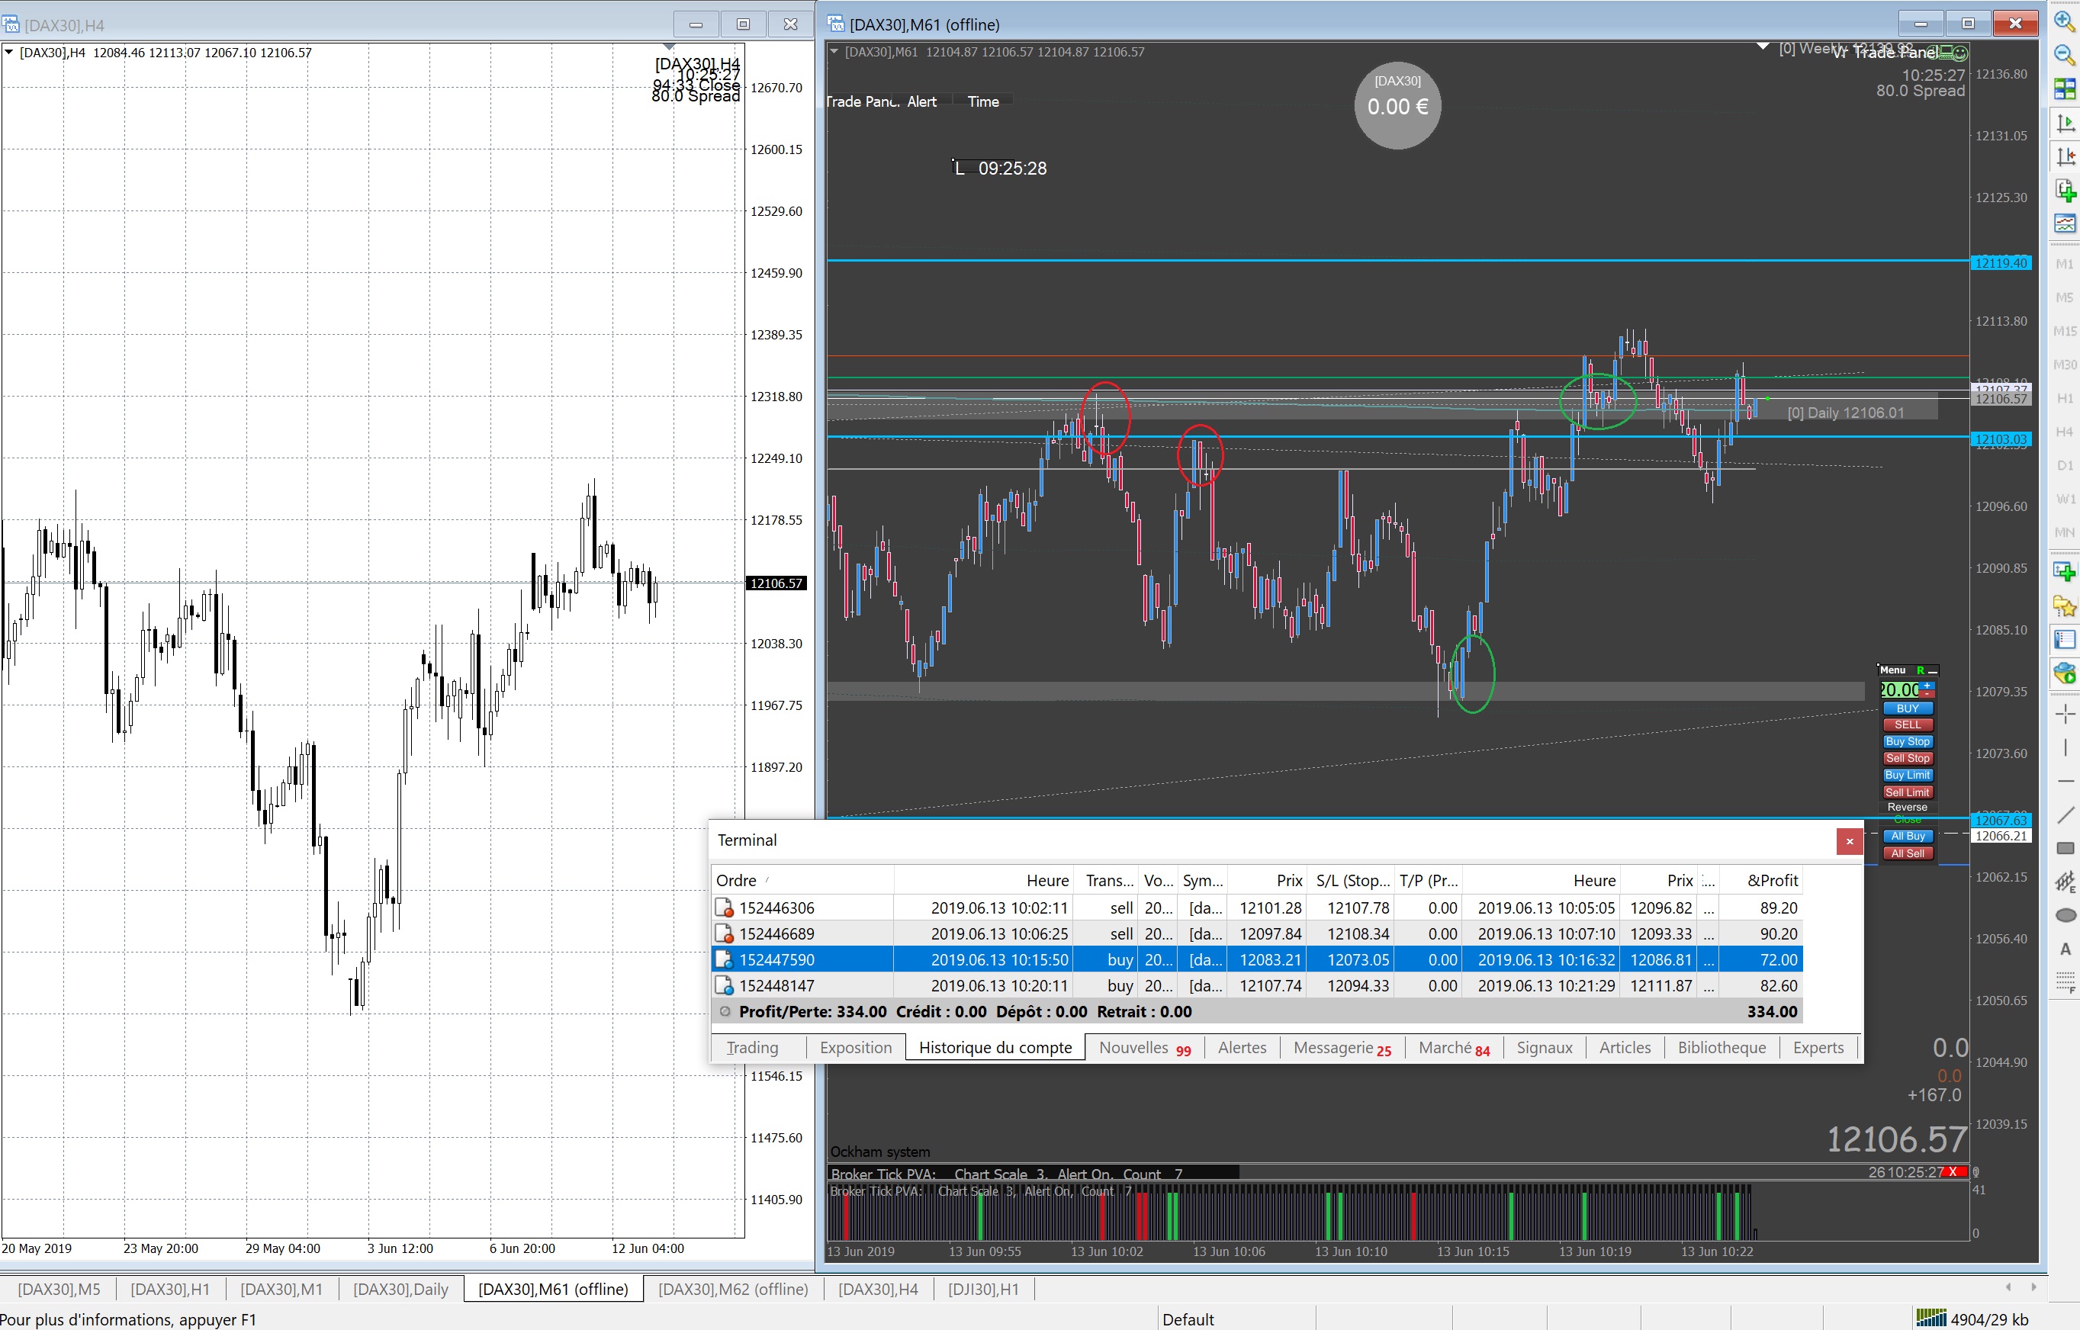Toggle the chart shift icon
The height and width of the screenshot is (1330, 2080).
2065,156
